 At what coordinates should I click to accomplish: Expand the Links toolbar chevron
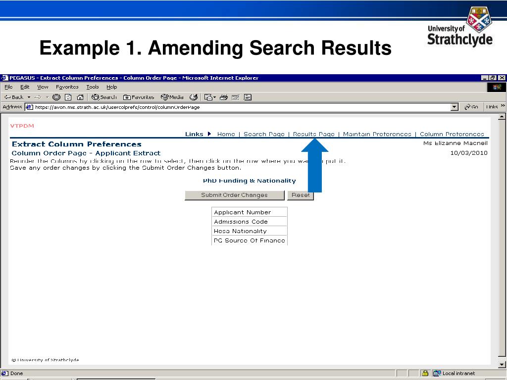click(503, 106)
